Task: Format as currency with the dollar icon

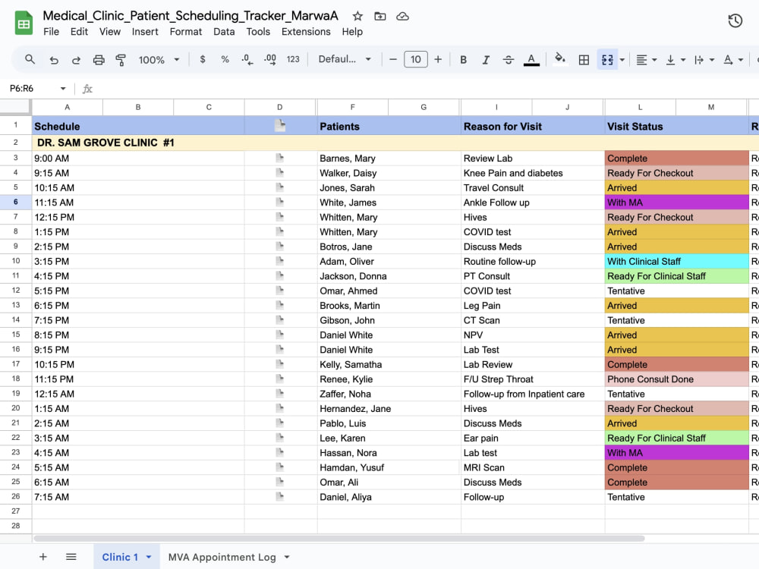Action: coord(203,59)
